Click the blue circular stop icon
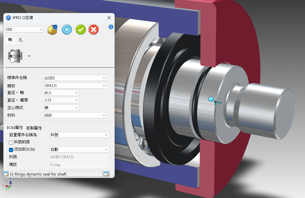The width and height of the screenshot is (305, 198). click(67, 30)
